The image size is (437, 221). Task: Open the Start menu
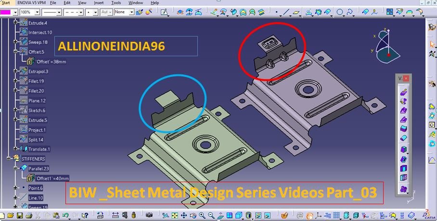(x=6, y=3)
